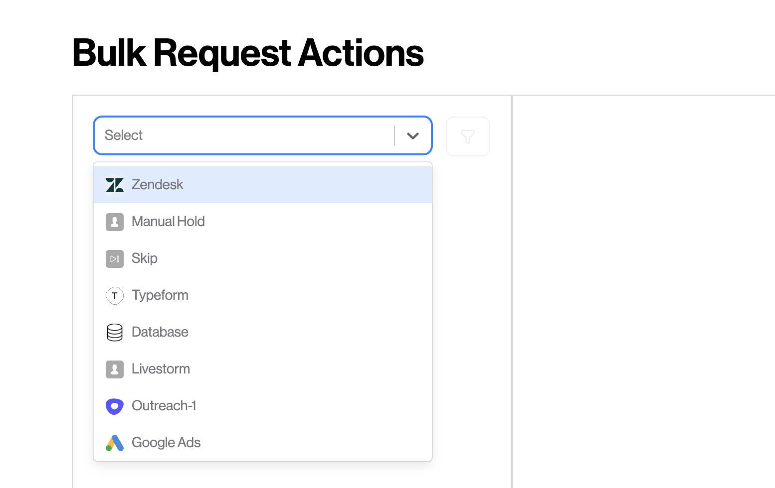Choose the Manual Hold option
This screenshot has width=775, height=488.
[x=263, y=222]
